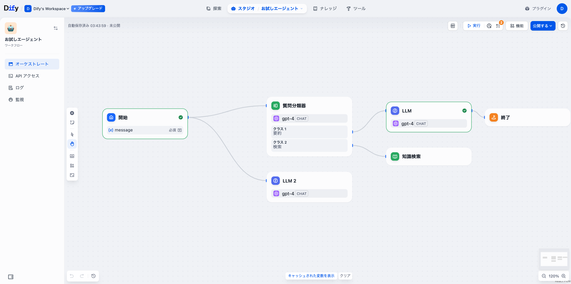
Task: Add a new block using the plus icon
Action: pos(72,113)
